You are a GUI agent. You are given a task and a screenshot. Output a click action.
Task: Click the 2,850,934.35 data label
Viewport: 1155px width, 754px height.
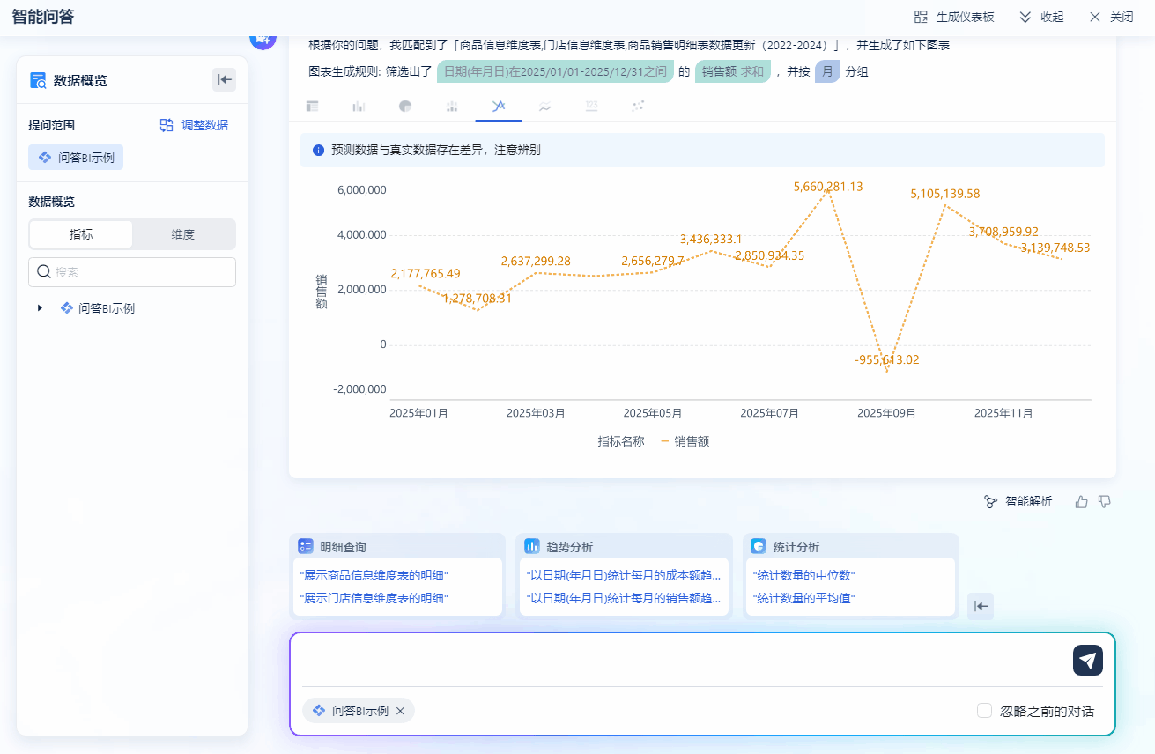click(x=769, y=255)
